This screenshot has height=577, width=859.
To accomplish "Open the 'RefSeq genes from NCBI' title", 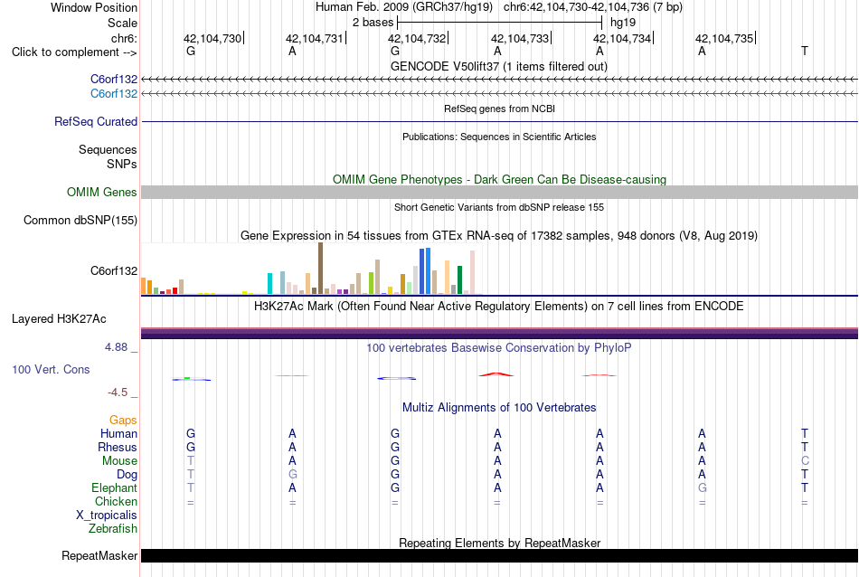I will (499, 109).
